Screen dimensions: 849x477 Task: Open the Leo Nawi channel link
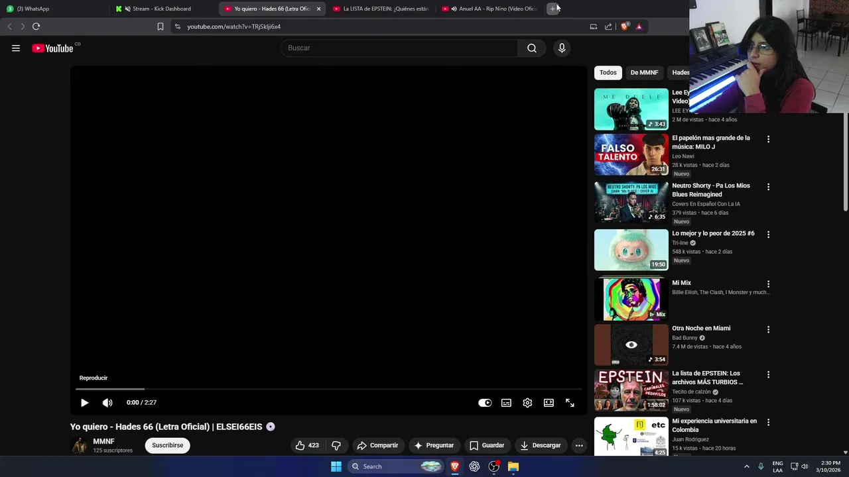coord(685,156)
